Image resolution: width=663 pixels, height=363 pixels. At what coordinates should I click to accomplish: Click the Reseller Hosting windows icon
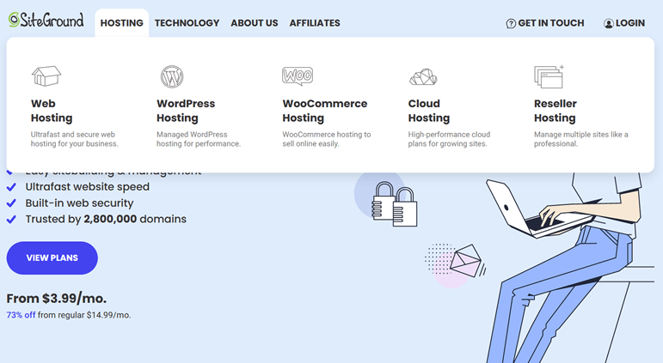point(549,76)
